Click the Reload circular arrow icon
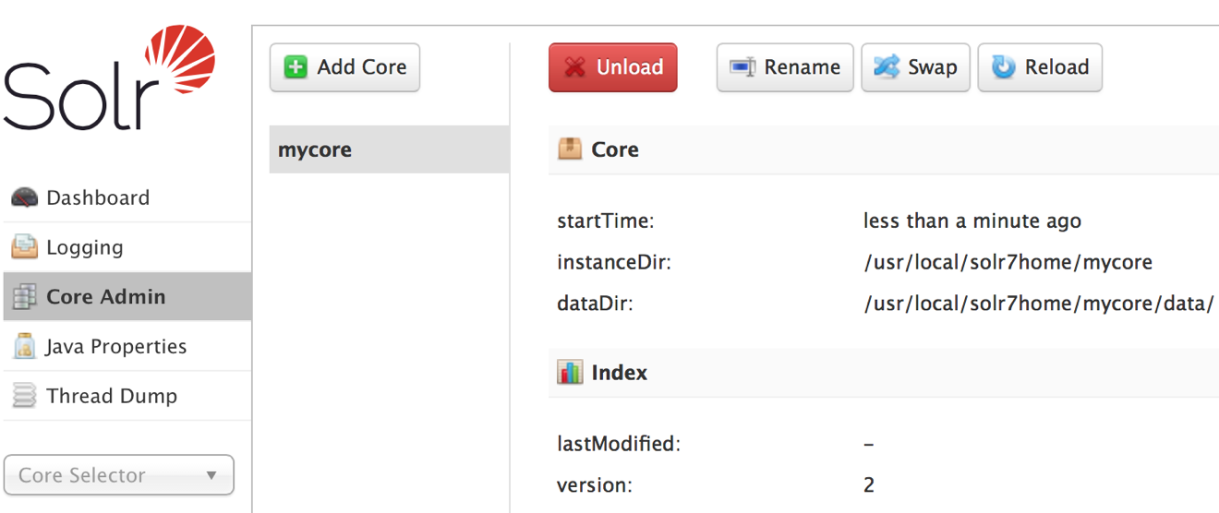 [1003, 67]
